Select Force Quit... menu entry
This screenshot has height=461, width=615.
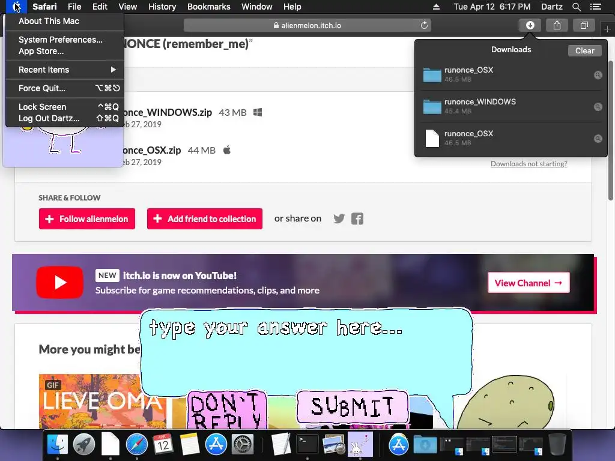pos(65,88)
